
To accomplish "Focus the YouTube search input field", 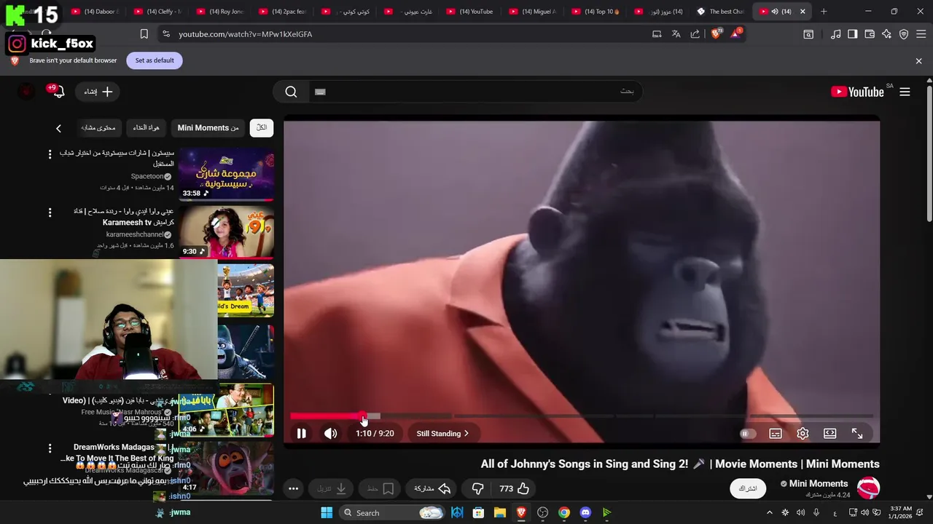I will tap(475, 92).
